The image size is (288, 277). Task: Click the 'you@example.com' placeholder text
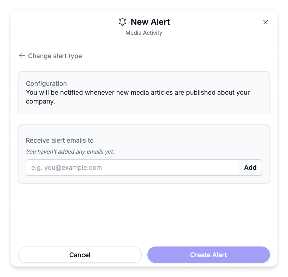coord(73,167)
